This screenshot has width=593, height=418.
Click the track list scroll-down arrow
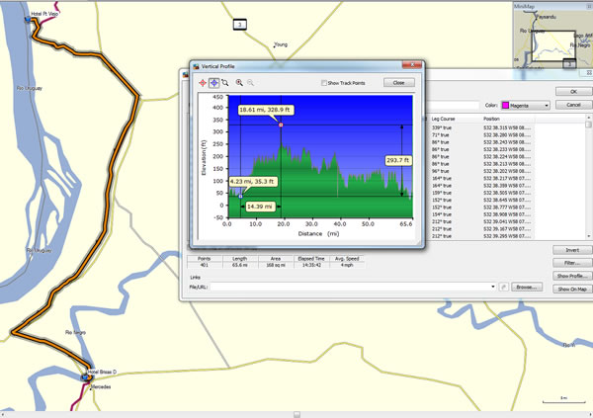588,236
